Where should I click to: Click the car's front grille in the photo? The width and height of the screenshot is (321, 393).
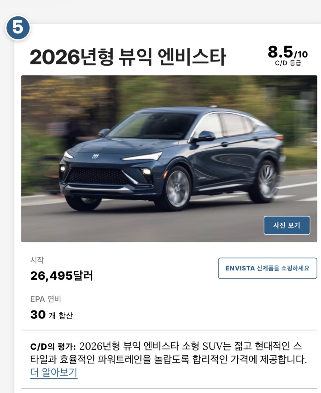[98, 176]
